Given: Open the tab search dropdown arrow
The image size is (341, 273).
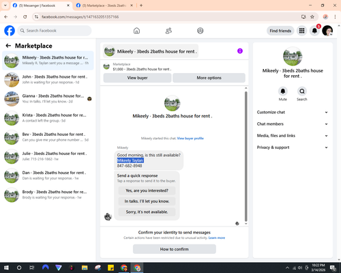Looking at the screenshot, I should pyautogui.click(x=5, y=5).
